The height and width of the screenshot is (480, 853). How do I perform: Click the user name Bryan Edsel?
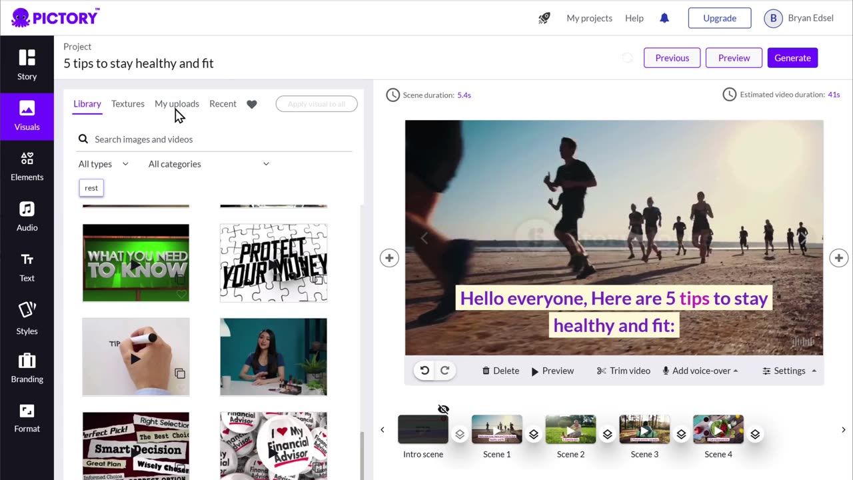pos(810,18)
